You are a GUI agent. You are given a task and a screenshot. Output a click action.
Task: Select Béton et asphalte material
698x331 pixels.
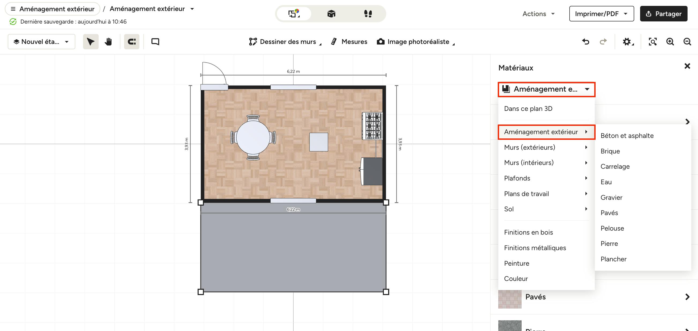643,136
